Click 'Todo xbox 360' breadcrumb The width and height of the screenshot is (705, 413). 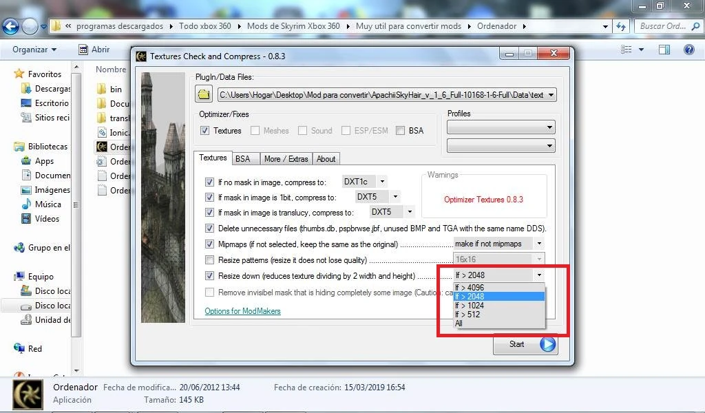(x=205, y=26)
